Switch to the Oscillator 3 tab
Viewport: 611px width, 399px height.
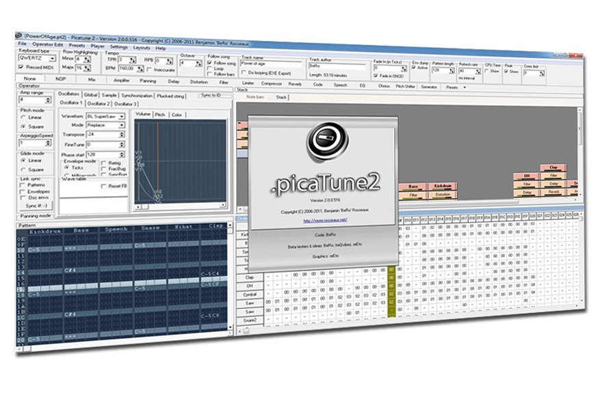(125, 104)
